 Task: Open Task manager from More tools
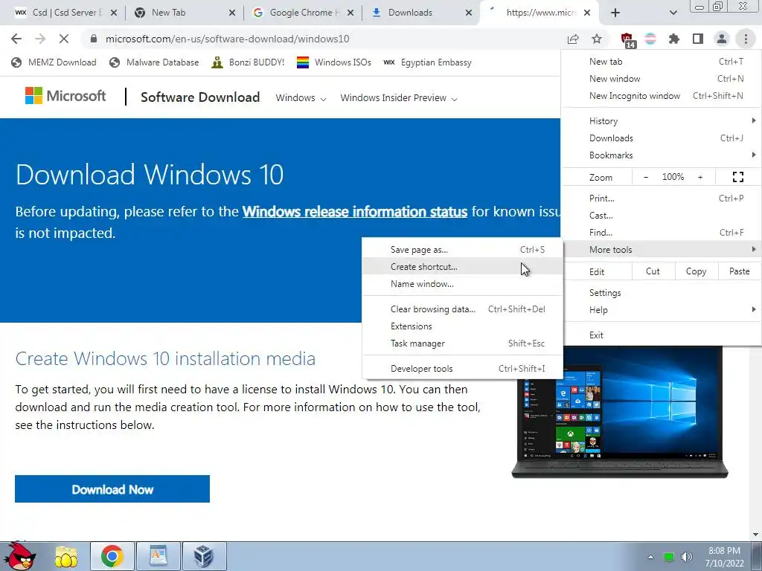[x=462, y=343]
